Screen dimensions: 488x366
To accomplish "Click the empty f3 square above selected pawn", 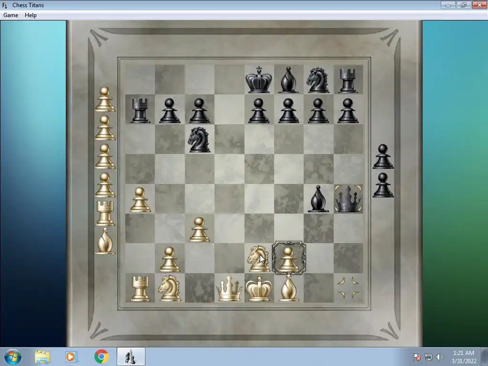I will coord(289,228).
